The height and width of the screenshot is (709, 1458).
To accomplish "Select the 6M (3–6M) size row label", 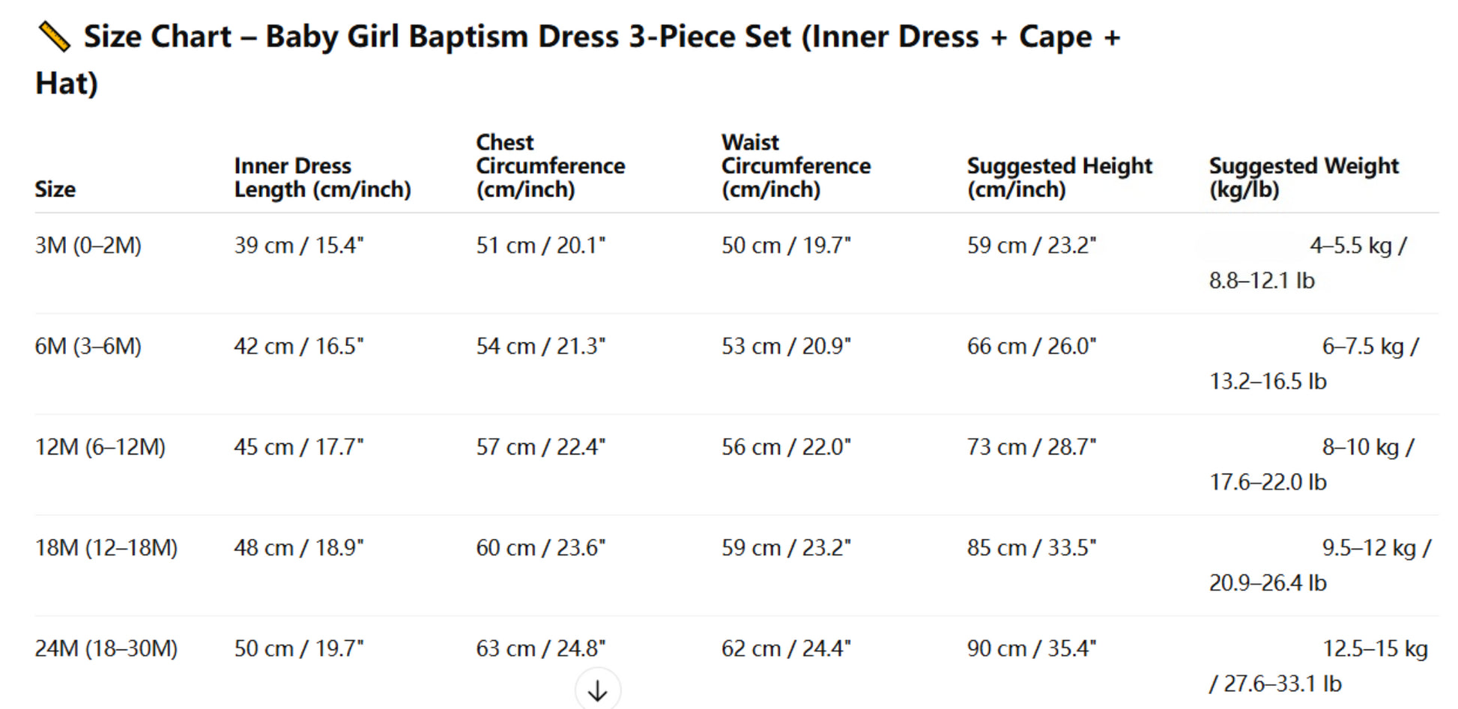I will pos(88,347).
